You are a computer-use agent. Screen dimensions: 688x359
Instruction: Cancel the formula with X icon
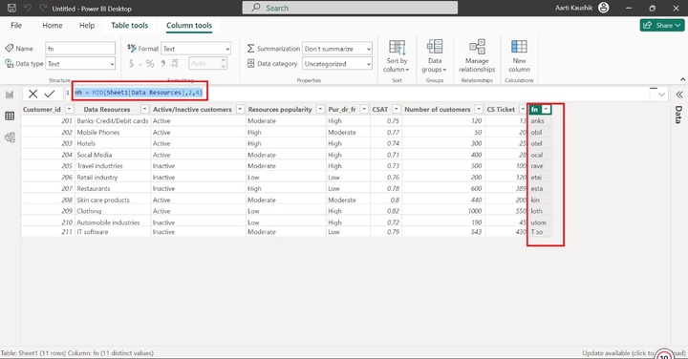(x=32, y=94)
